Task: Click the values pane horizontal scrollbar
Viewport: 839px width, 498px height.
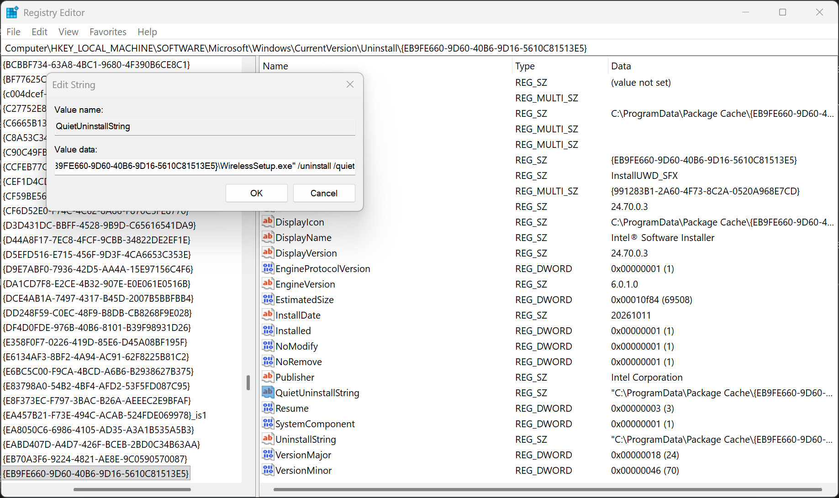Action: click(548, 489)
